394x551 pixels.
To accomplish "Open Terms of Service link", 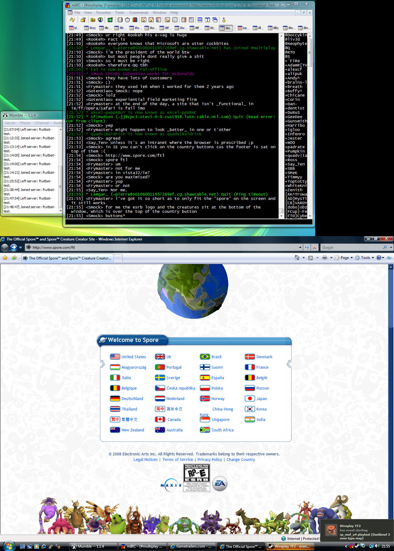I will [x=178, y=459].
